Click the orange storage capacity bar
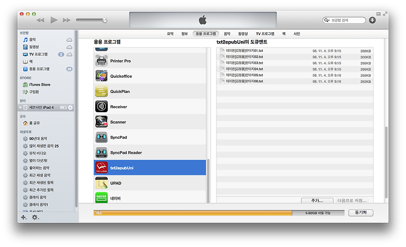This screenshot has width=406, height=247. pos(193,213)
